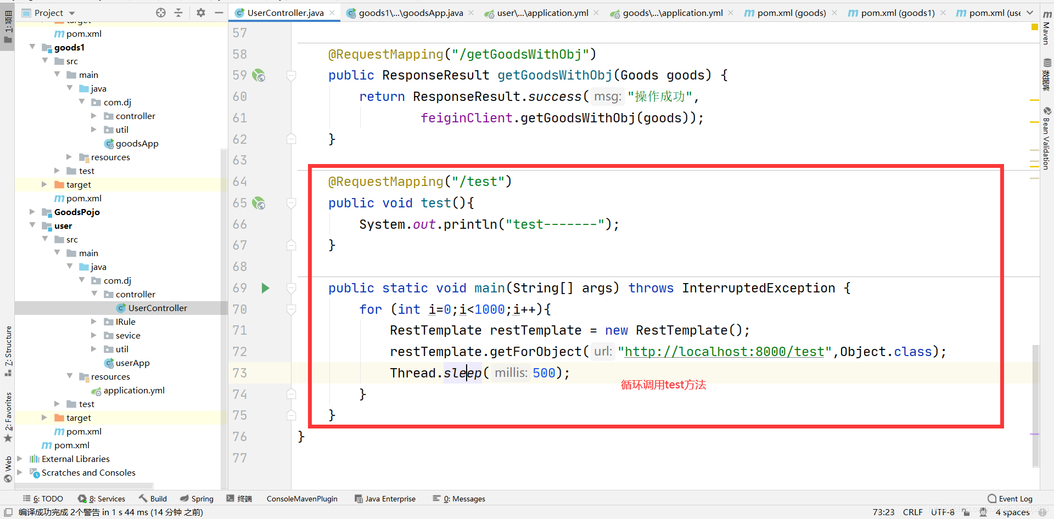This screenshot has width=1054, height=519.
Task: Open the Project view dropdown
Action: [x=72, y=13]
